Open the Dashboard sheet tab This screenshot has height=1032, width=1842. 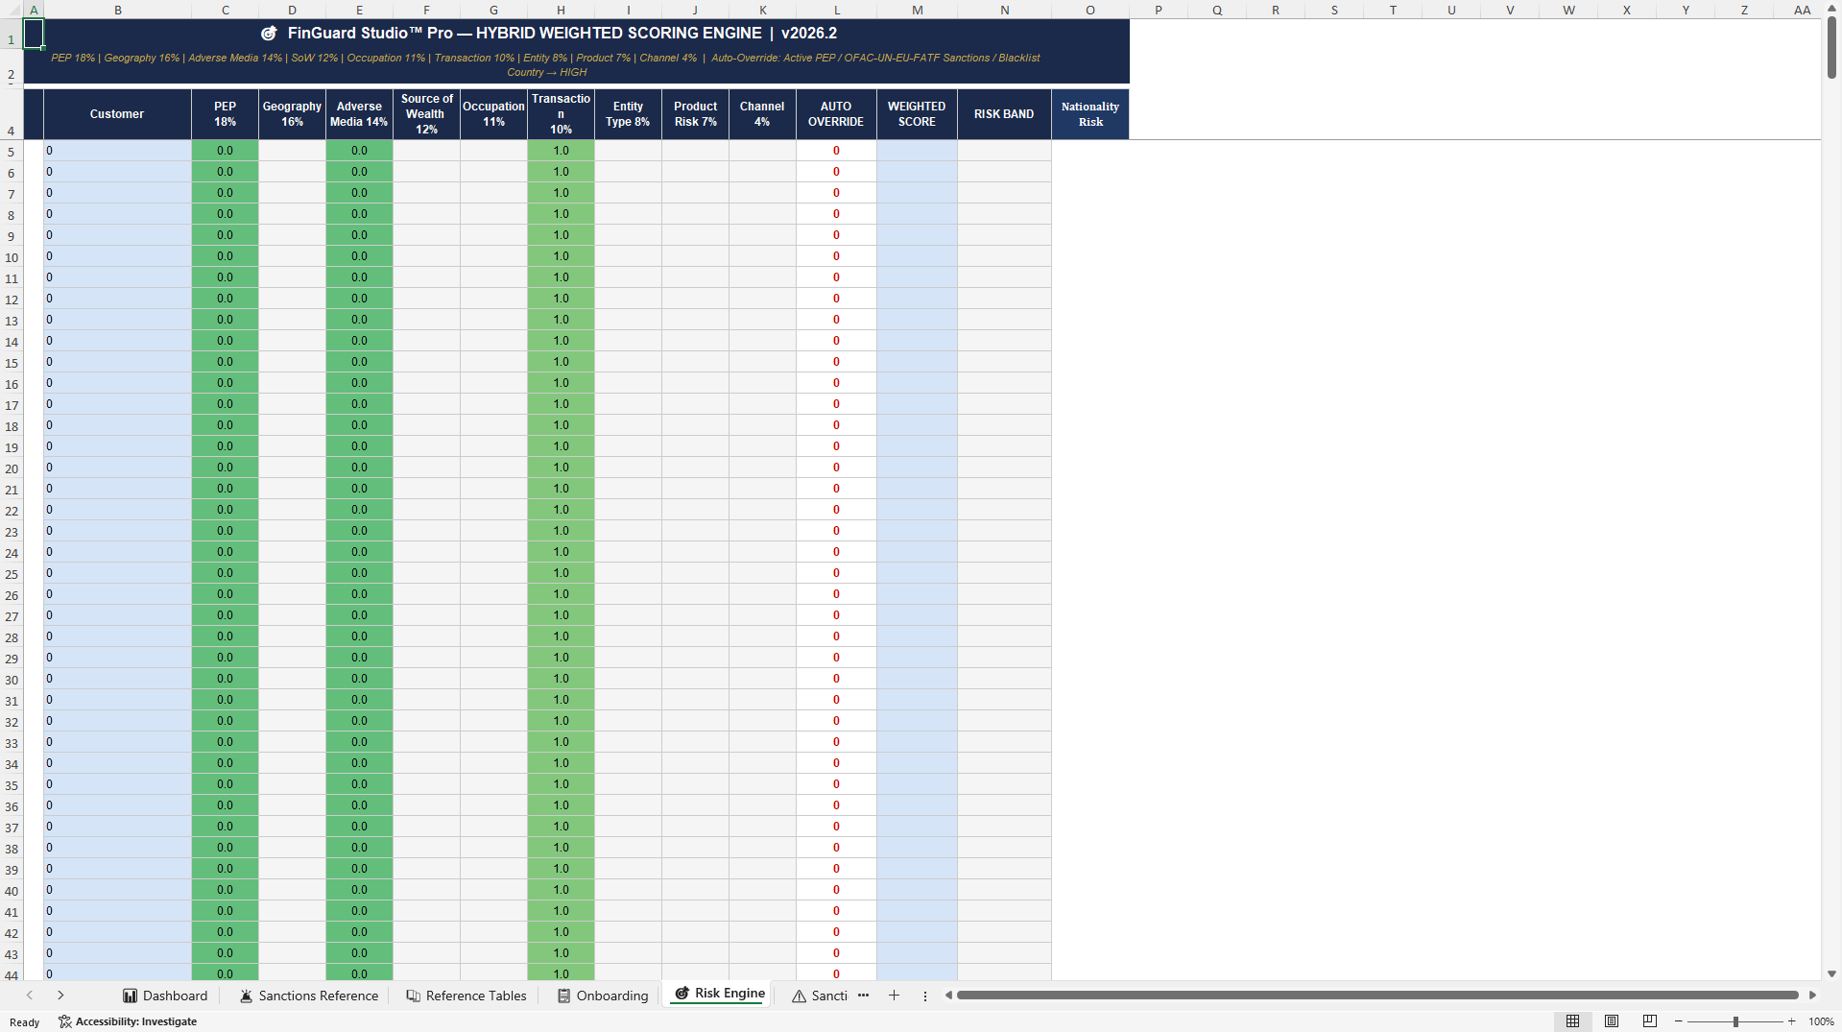165,996
